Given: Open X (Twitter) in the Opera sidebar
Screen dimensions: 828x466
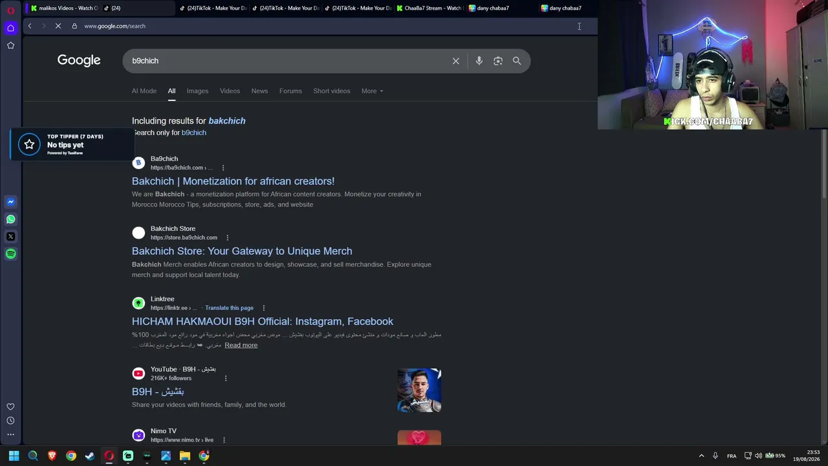Looking at the screenshot, I should (x=10, y=237).
